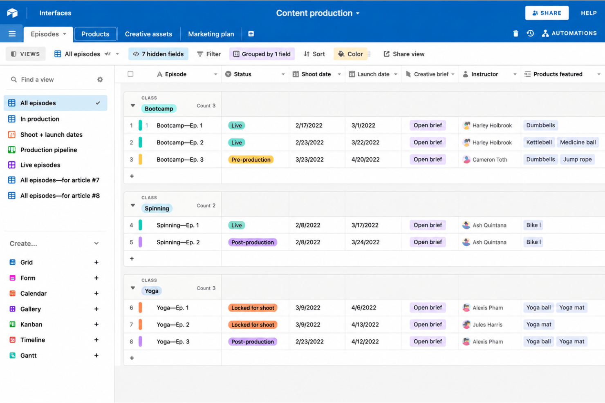The width and height of the screenshot is (605, 403).
Task: Click the add table plus icon
Action: point(251,34)
